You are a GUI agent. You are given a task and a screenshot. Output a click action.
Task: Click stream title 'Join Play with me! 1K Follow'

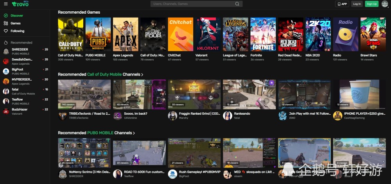[x=310, y=114]
